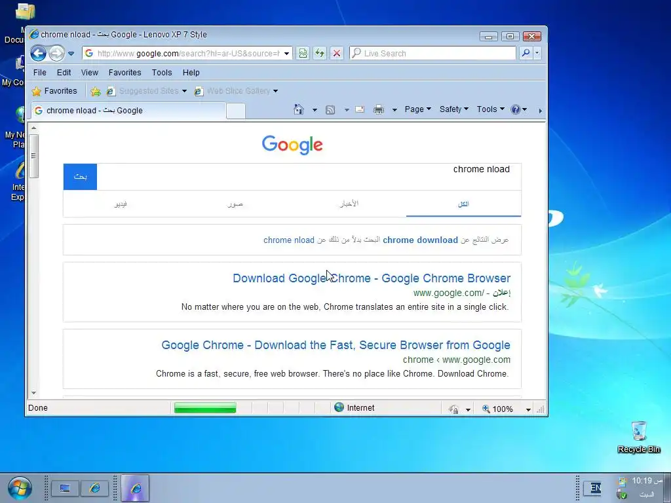Image resolution: width=671 pixels, height=503 pixels.
Task: Open 'Download Google Chrome - Google Chrome Browser' result
Action: point(372,278)
